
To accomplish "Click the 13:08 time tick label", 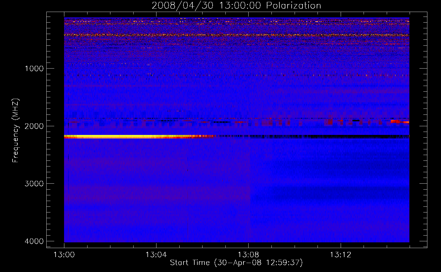I will pyautogui.click(x=248, y=255).
